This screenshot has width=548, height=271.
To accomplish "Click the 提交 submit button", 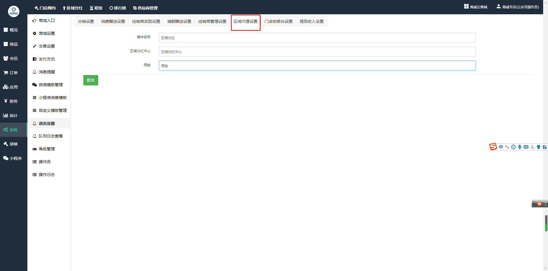I will (x=91, y=80).
